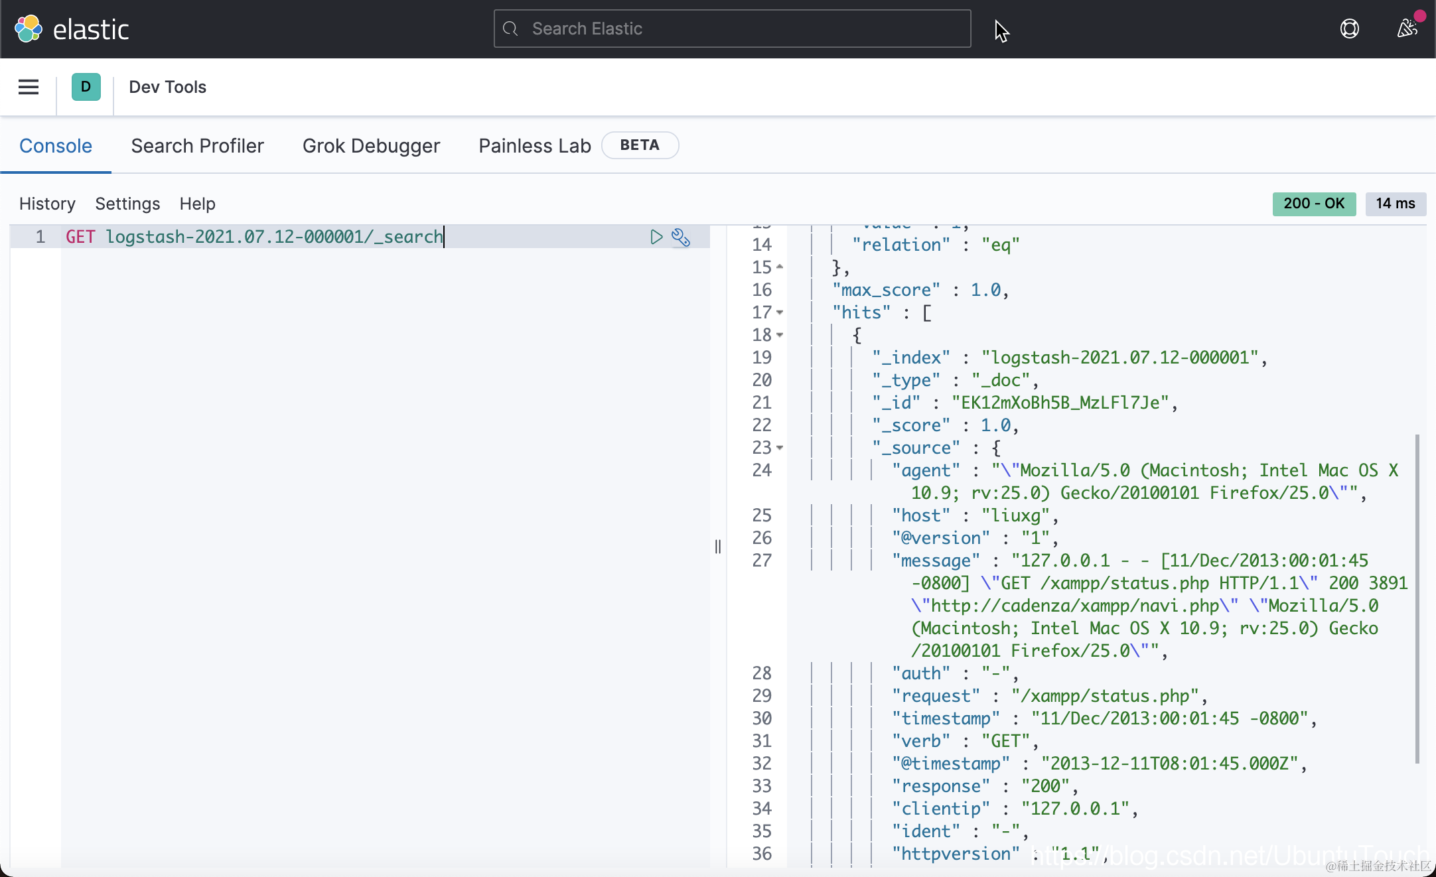This screenshot has width=1436, height=877.
Task: Open the help lifebuoy icon
Action: (x=1349, y=29)
